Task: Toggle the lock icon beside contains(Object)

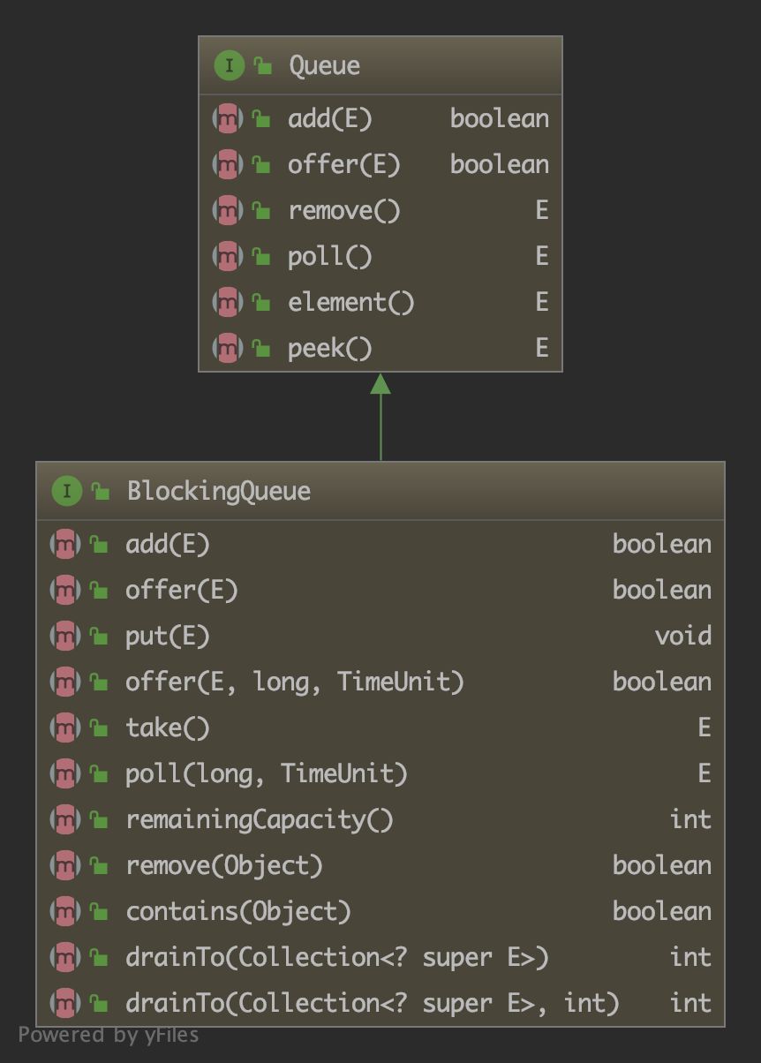Action: click(x=97, y=911)
